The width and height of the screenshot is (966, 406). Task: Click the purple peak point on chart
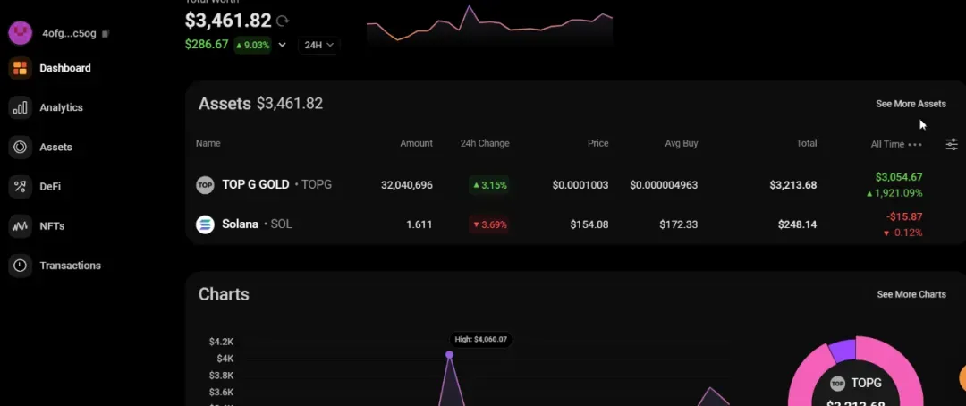(x=449, y=354)
